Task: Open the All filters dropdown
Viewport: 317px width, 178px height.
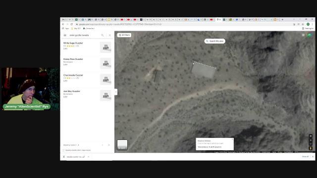Action: click(124, 35)
